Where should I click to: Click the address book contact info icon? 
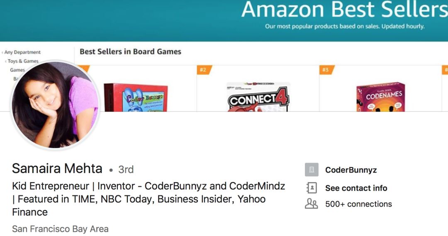[x=312, y=188]
